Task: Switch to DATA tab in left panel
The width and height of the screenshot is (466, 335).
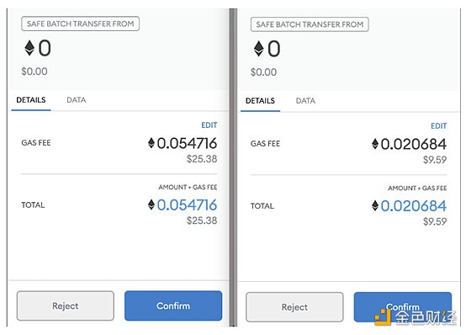Action: pyautogui.click(x=77, y=100)
